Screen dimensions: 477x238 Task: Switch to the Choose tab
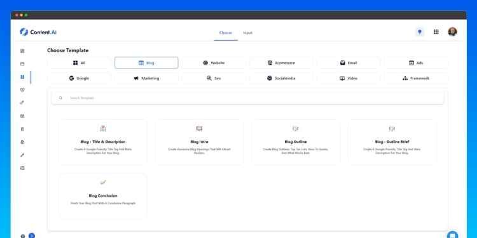(x=225, y=33)
